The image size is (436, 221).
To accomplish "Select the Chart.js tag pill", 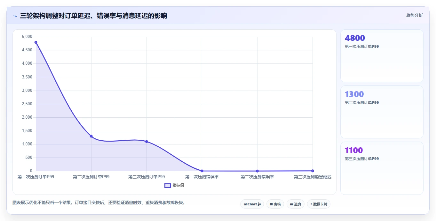I will (252, 204).
